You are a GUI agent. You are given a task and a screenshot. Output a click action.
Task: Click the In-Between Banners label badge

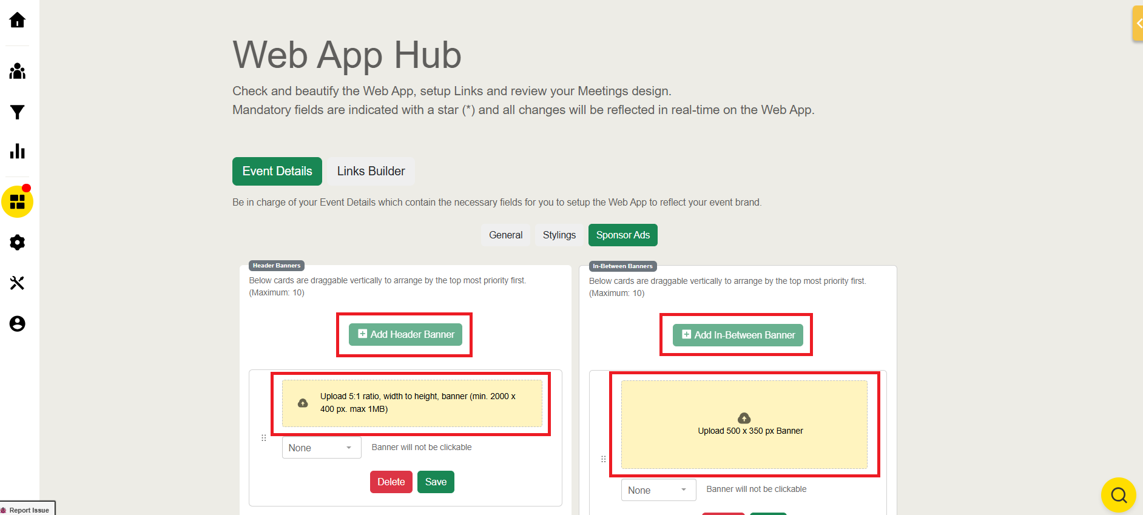pyautogui.click(x=623, y=266)
